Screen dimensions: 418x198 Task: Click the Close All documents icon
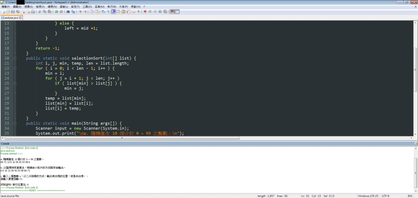(28, 12)
